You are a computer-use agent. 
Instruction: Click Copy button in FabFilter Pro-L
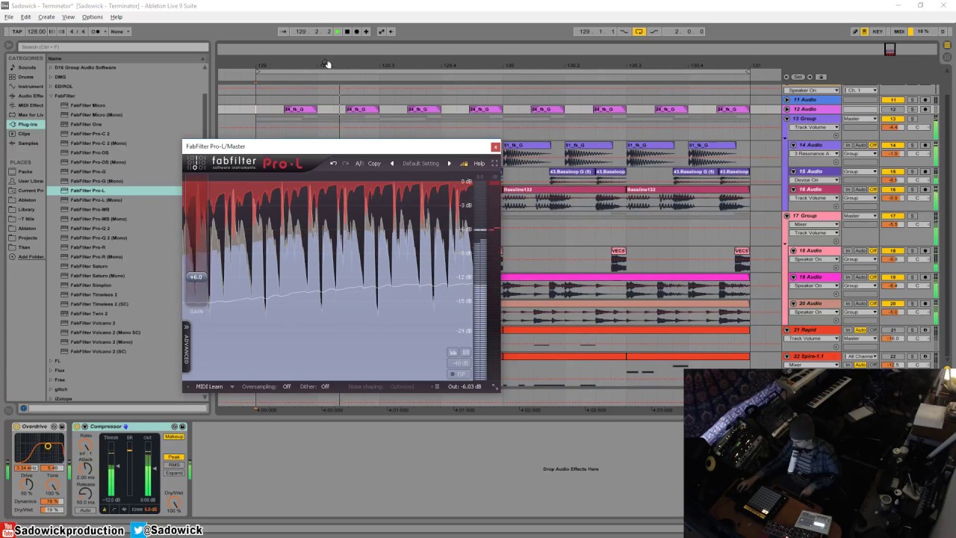374,164
